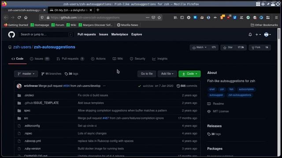Switch to the Insights tab

coord(160,59)
